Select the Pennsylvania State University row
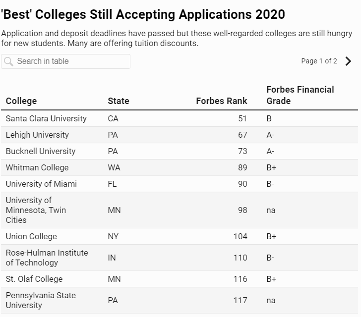 [41, 300]
